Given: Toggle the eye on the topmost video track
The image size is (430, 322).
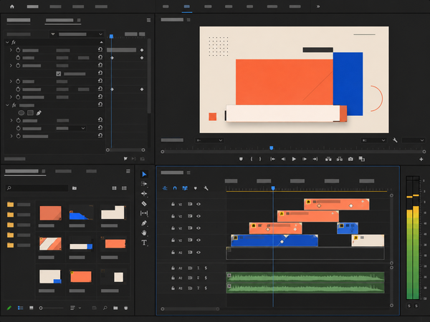Looking at the screenshot, I should click(x=199, y=204).
